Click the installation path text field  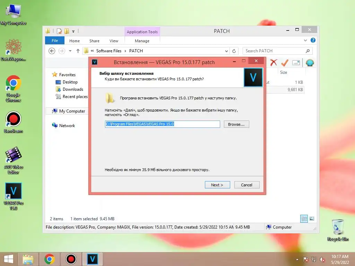click(x=162, y=124)
